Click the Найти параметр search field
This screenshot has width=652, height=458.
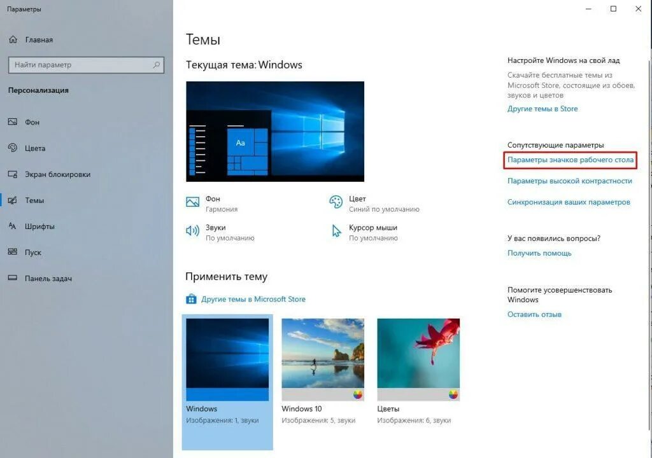point(86,65)
